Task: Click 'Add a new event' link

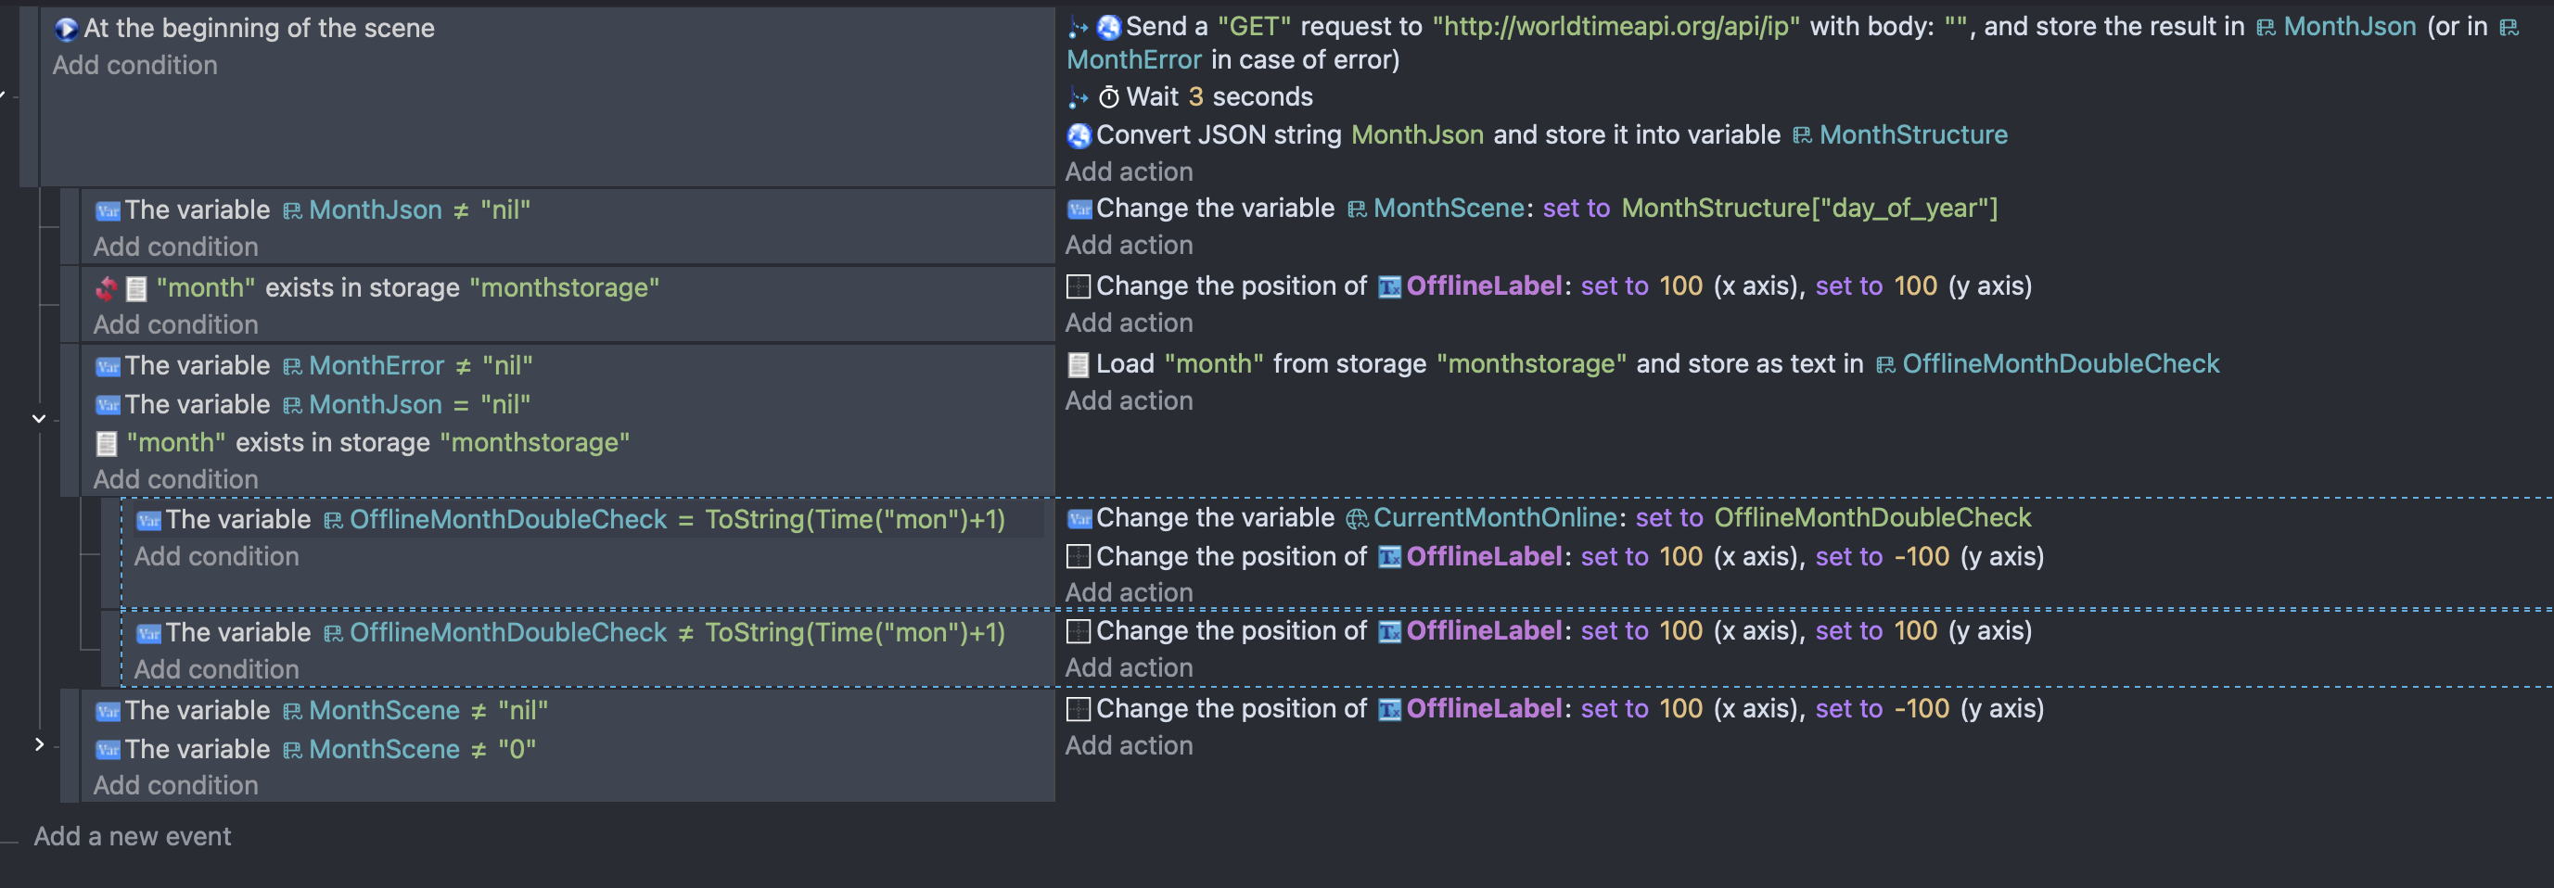Action: point(132,836)
